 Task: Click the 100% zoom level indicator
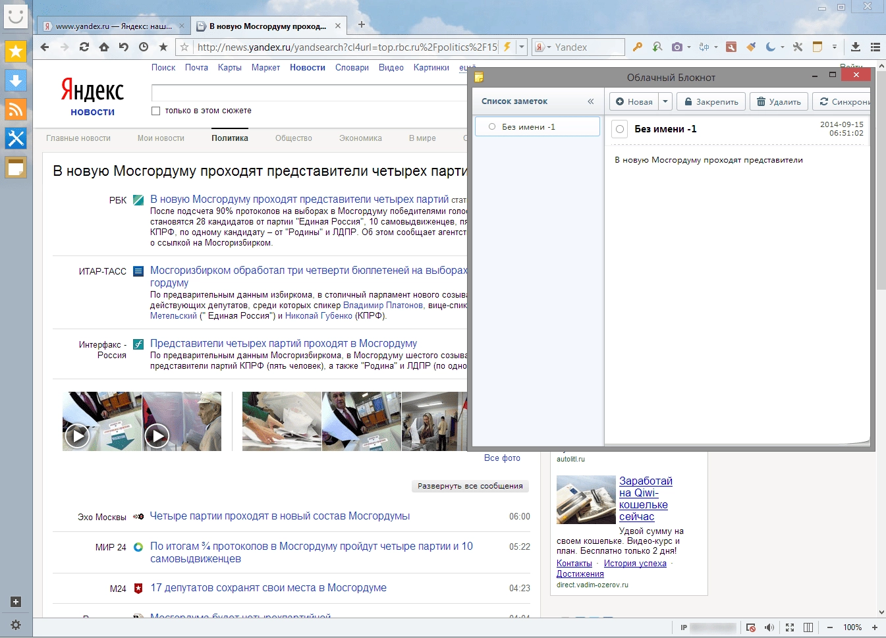(852, 627)
